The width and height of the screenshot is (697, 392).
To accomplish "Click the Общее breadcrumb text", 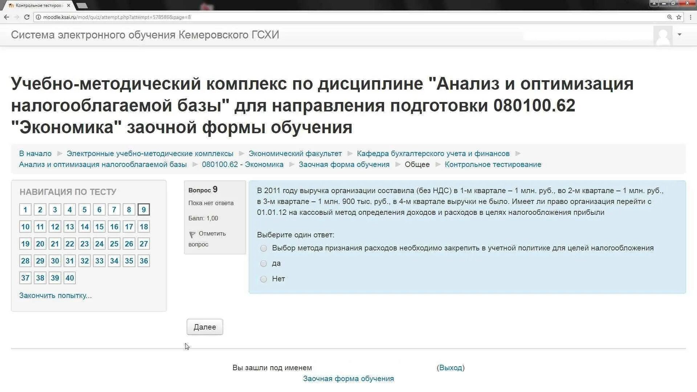I will click(417, 164).
